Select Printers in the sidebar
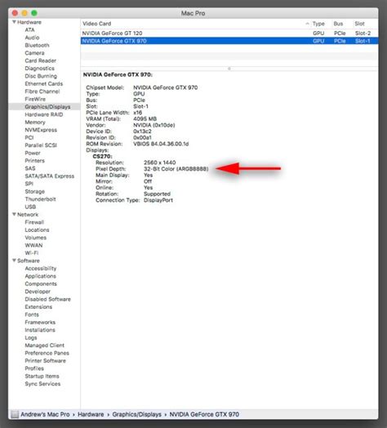Screen dimensions: 387x428 tap(34, 160)
